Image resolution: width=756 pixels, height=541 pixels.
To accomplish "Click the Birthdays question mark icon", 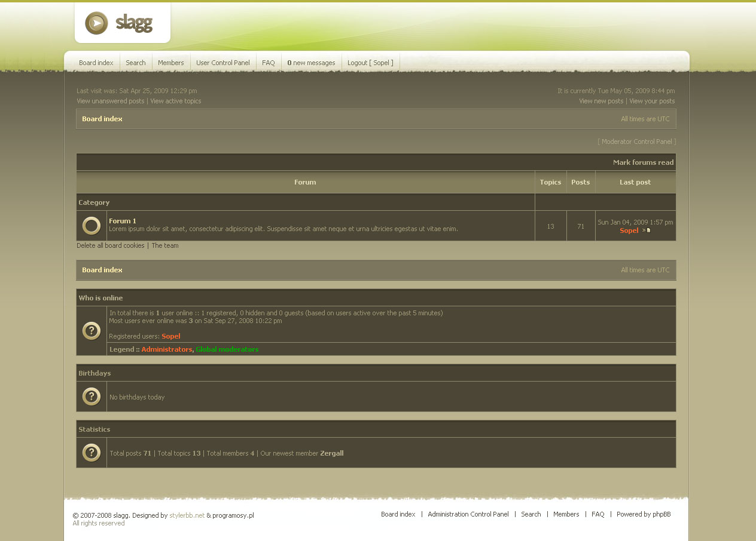I will [92, 396].
